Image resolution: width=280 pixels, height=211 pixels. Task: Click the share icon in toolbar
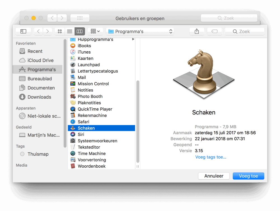[197, 32]
